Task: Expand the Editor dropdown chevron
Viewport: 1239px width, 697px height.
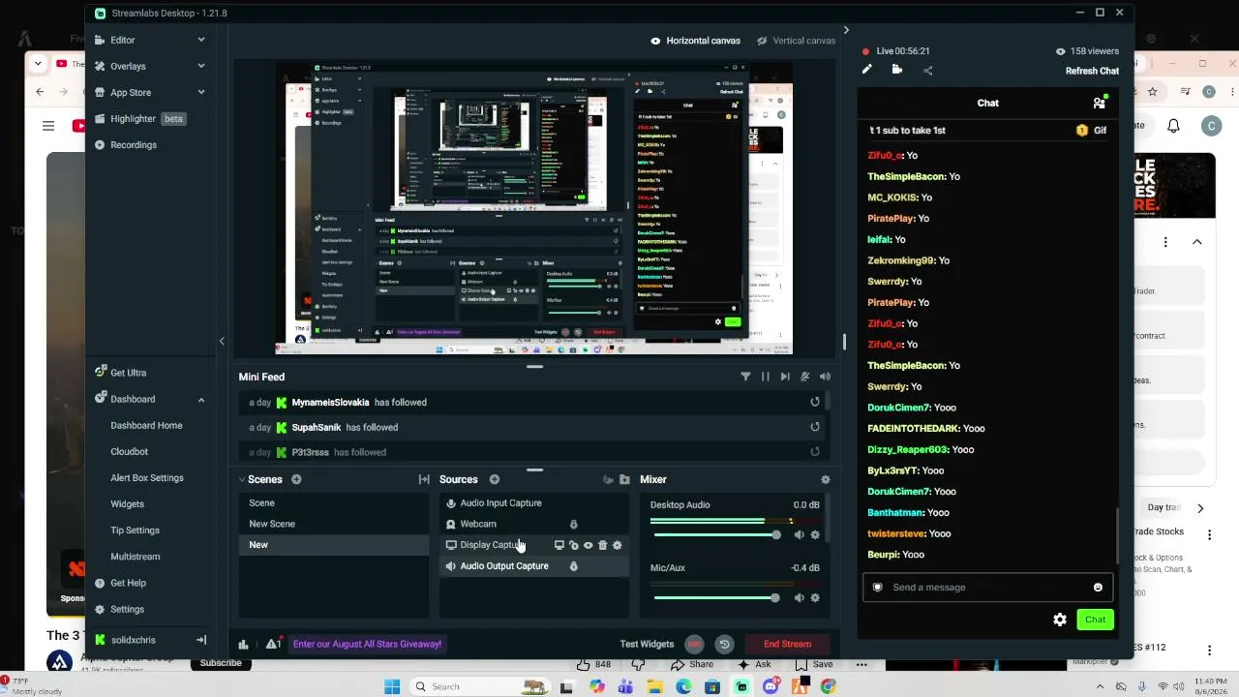Action: (x=201, y=40)
